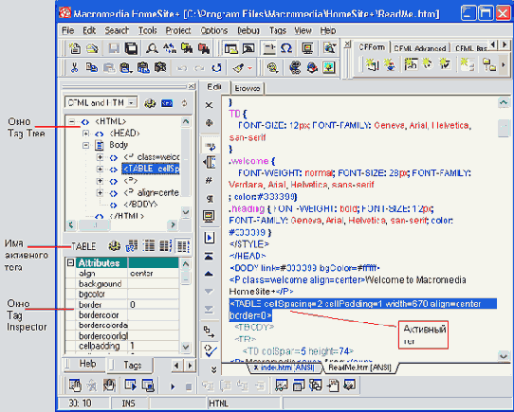Viewport: 514px width, 412px height.
Task: Click the blue tag filter icon above tree
Action: [x=167, y=103]
